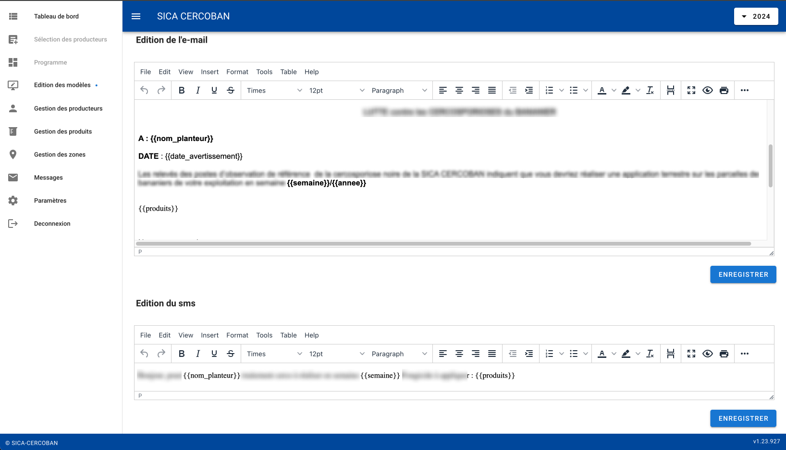Center align text in sms editor

459,354
